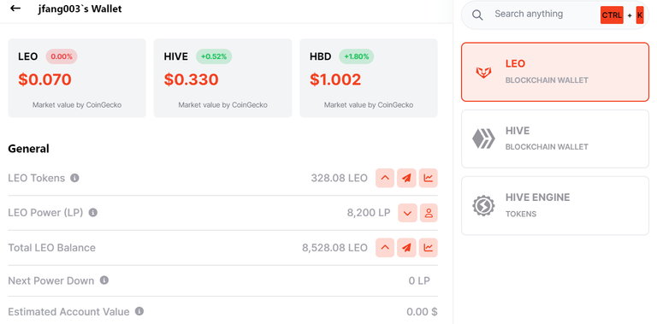Info icon beside LEO Power (LP)

(93, 213)
